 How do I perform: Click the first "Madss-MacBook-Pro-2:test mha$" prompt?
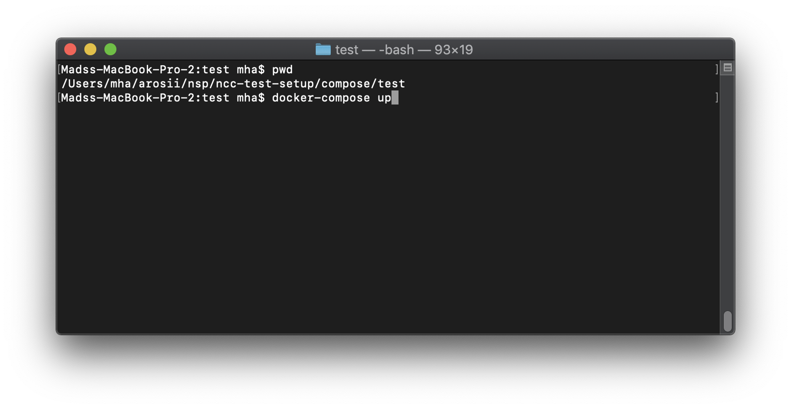click(163, 69)
